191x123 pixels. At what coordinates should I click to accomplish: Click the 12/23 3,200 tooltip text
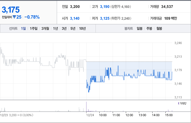[17, 115]
